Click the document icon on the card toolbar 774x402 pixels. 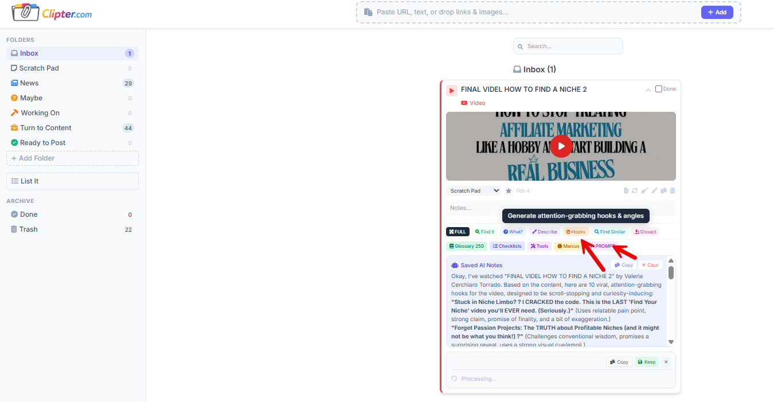626,191
